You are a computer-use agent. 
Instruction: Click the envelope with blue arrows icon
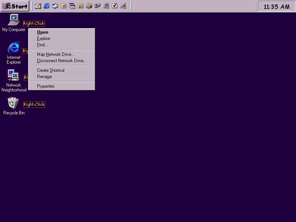click(x=55, y=6)
